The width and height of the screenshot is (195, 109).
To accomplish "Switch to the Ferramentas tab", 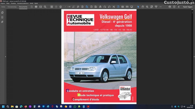I will tap(12, 7).
